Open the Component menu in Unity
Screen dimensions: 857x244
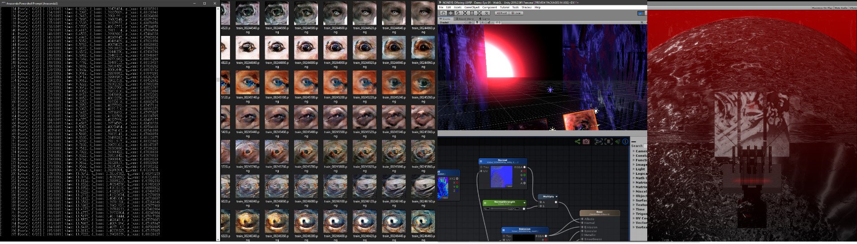(489, 7)
